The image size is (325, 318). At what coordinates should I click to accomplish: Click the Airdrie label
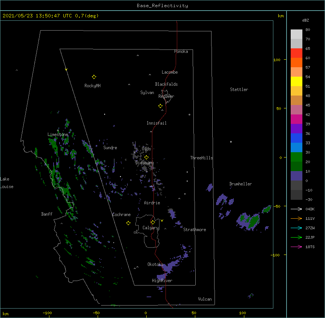click(x=152, y=203)
